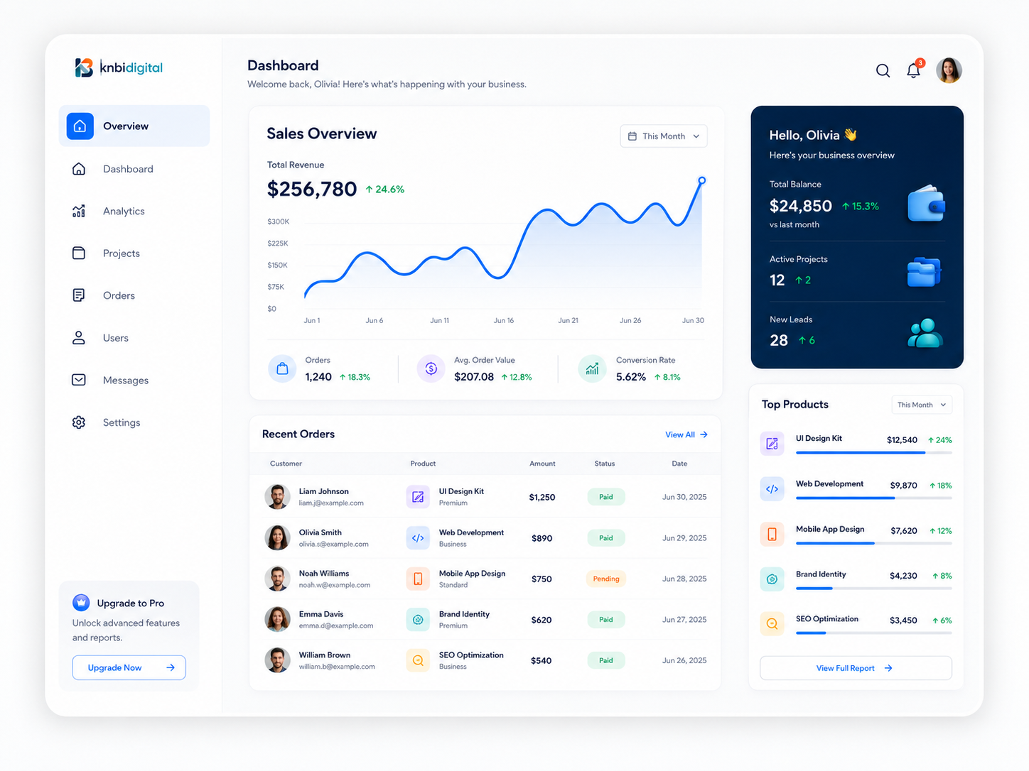The image size is (1029, 771).
Task: Click Liam Johnson's avatar
Action: pyautogui.click(x=277, y=497)
